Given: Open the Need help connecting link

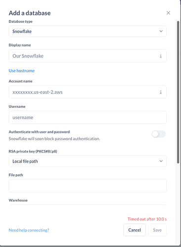Looking at the screenshot, I should point(29,230).
